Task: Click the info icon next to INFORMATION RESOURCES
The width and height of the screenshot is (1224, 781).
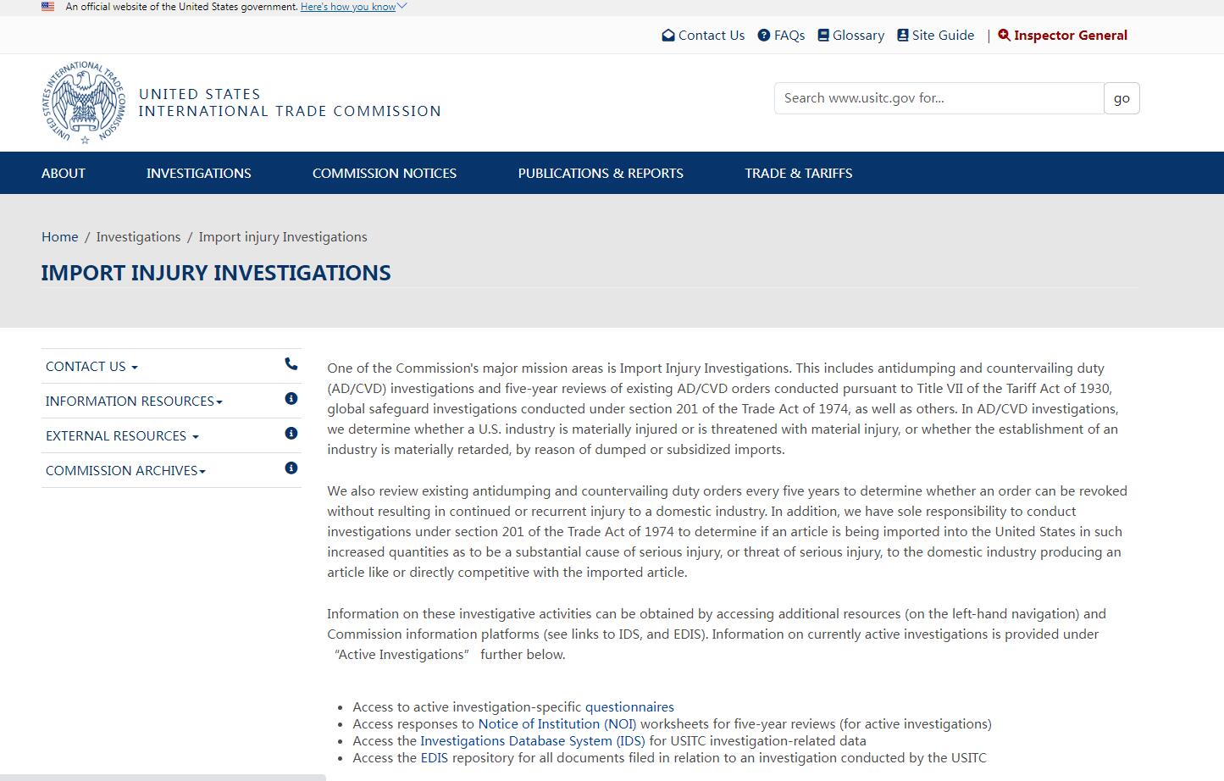Action: tap(291, 398)
